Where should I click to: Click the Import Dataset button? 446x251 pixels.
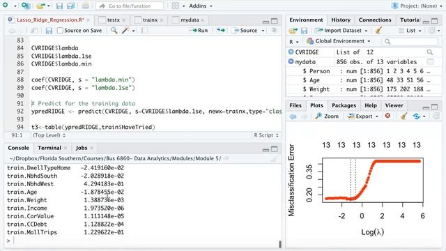(341, 31)
